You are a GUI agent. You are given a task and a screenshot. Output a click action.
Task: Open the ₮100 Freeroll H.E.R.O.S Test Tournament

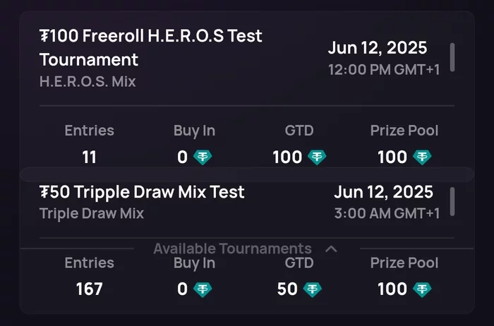point(150,47)
